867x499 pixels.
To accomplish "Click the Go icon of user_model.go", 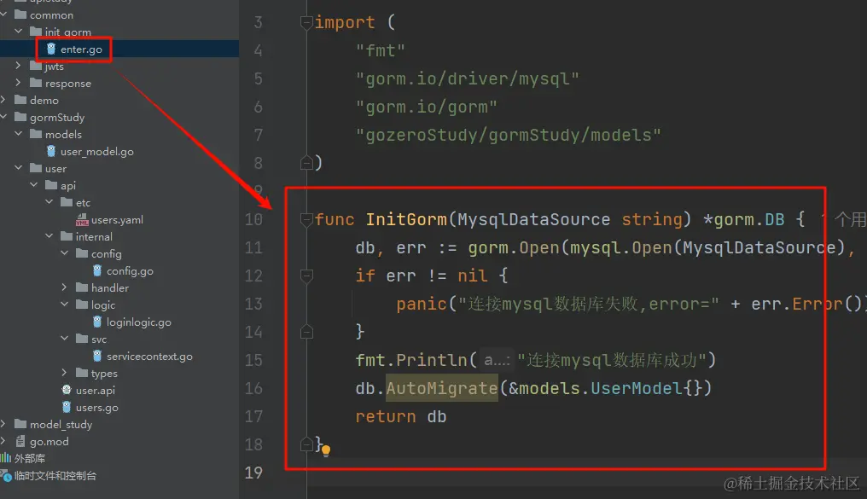I will [x=51, y=151].
